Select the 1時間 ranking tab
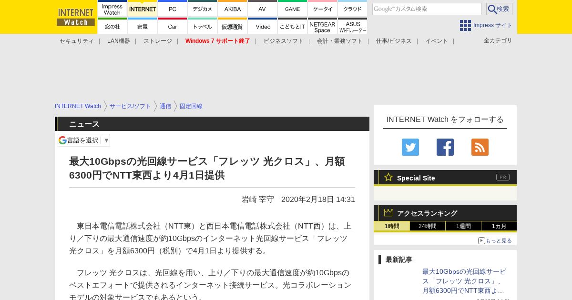 point(392,226)
